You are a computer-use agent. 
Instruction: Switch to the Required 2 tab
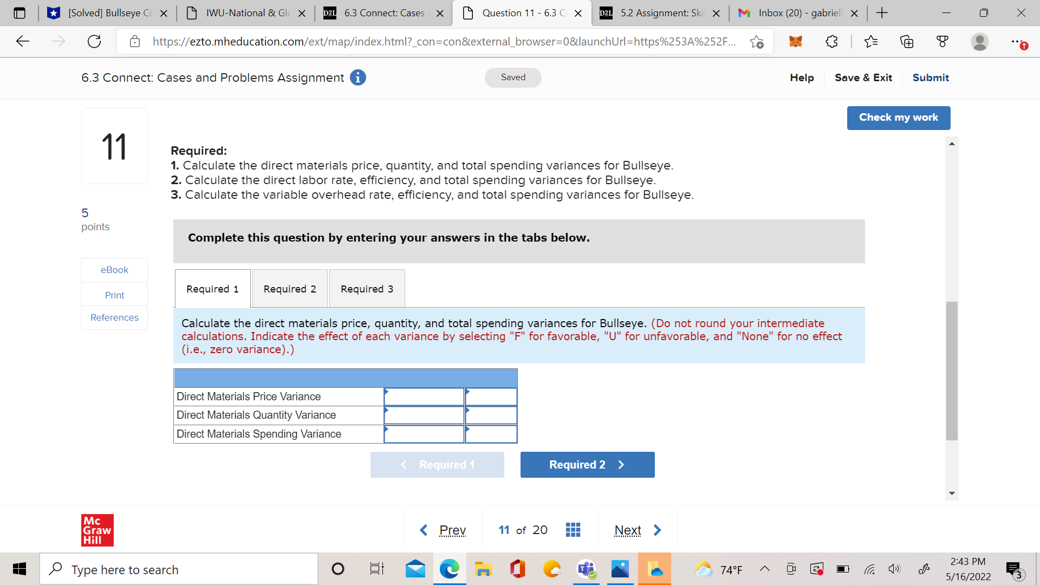coord(289,288)
